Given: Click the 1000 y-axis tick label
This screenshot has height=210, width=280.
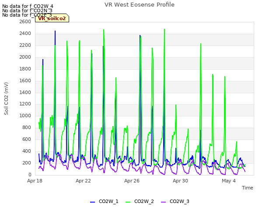Looking at the screenshot, I should [x=25, y=115].
